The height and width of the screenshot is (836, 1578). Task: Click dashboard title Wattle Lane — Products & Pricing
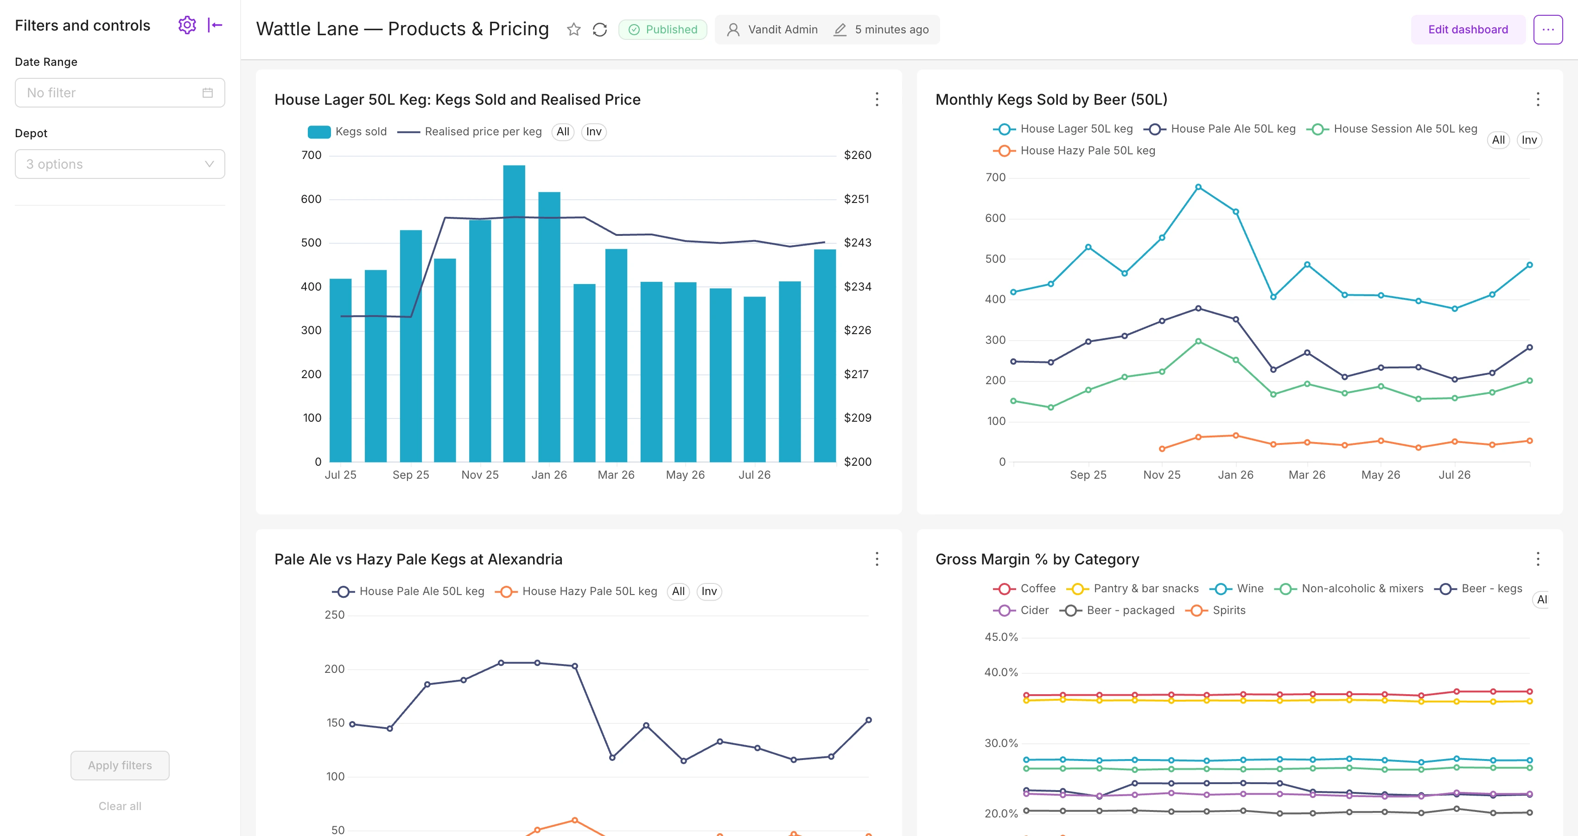click(x=402, y=29)
